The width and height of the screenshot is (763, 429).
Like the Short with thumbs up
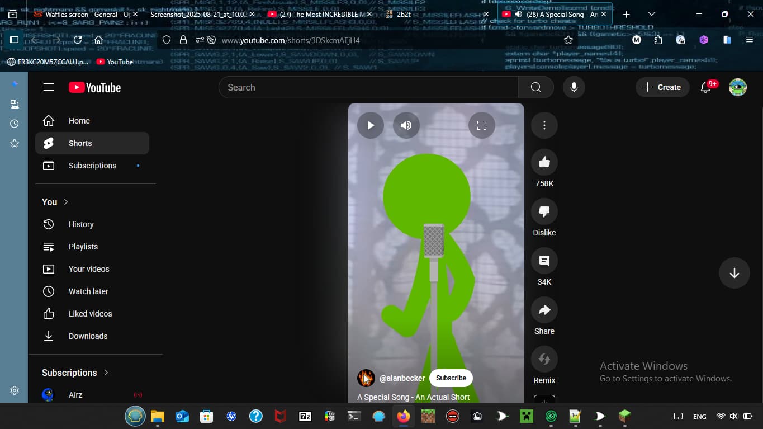[x=544, y=162]
